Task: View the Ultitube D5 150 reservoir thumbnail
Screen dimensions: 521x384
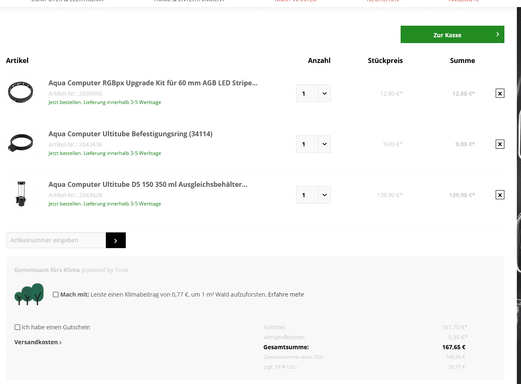Action: coord(21,194)
